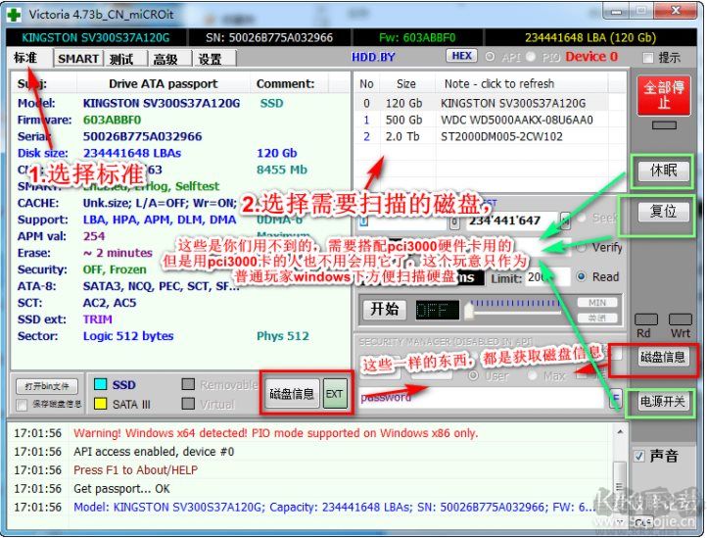Select the PIO mode radio button

click(x=531, y=57)
